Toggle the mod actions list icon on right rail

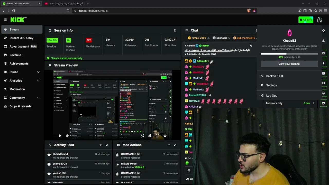pyautogui.click(x=323, y=73)
